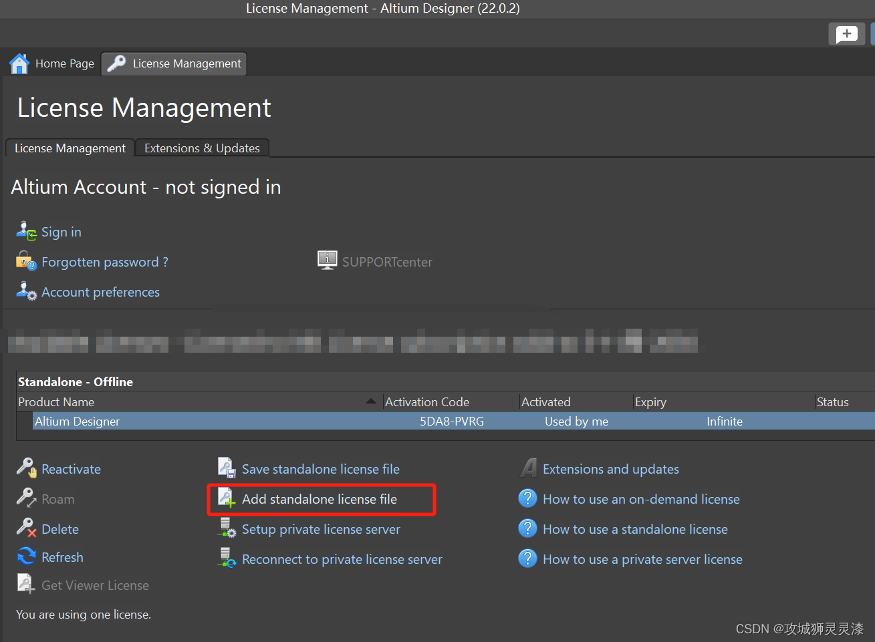Viewport: 875px width, 642px height.
Task: Sort by the Activated column header
Action: pyautogui.click(x=576, y=402)
